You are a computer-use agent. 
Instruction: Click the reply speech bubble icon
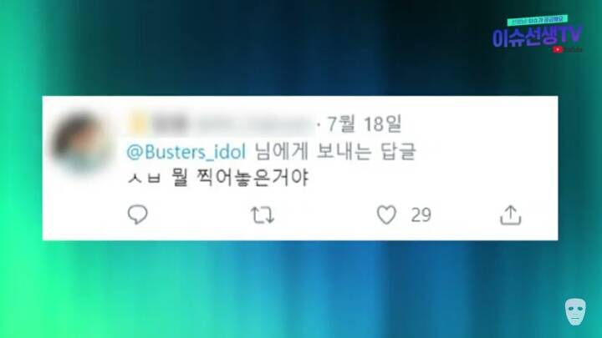coord(137,214)
